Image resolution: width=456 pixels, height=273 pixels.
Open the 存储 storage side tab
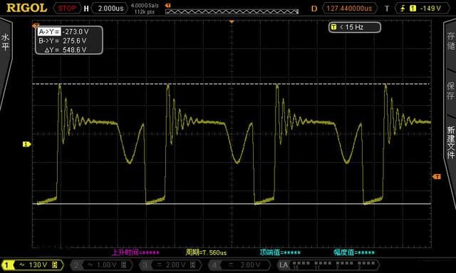(451, 41)
